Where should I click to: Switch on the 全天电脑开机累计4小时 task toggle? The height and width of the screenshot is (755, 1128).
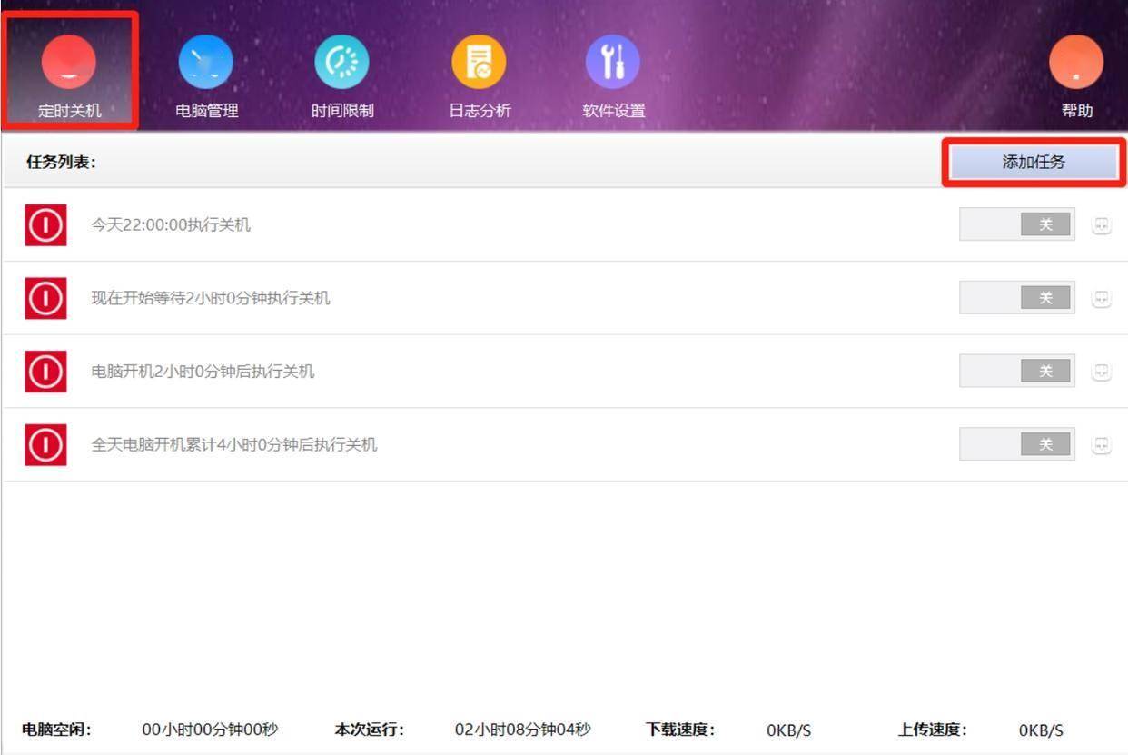pyautogui.click(x=1016, y=444)
